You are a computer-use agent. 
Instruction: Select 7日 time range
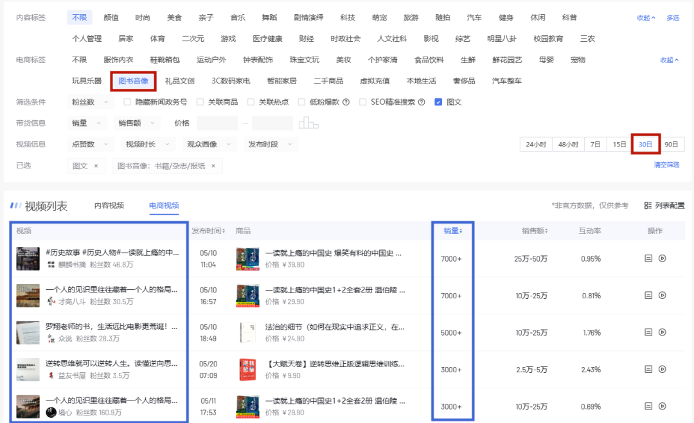click(x=595, y=145)
